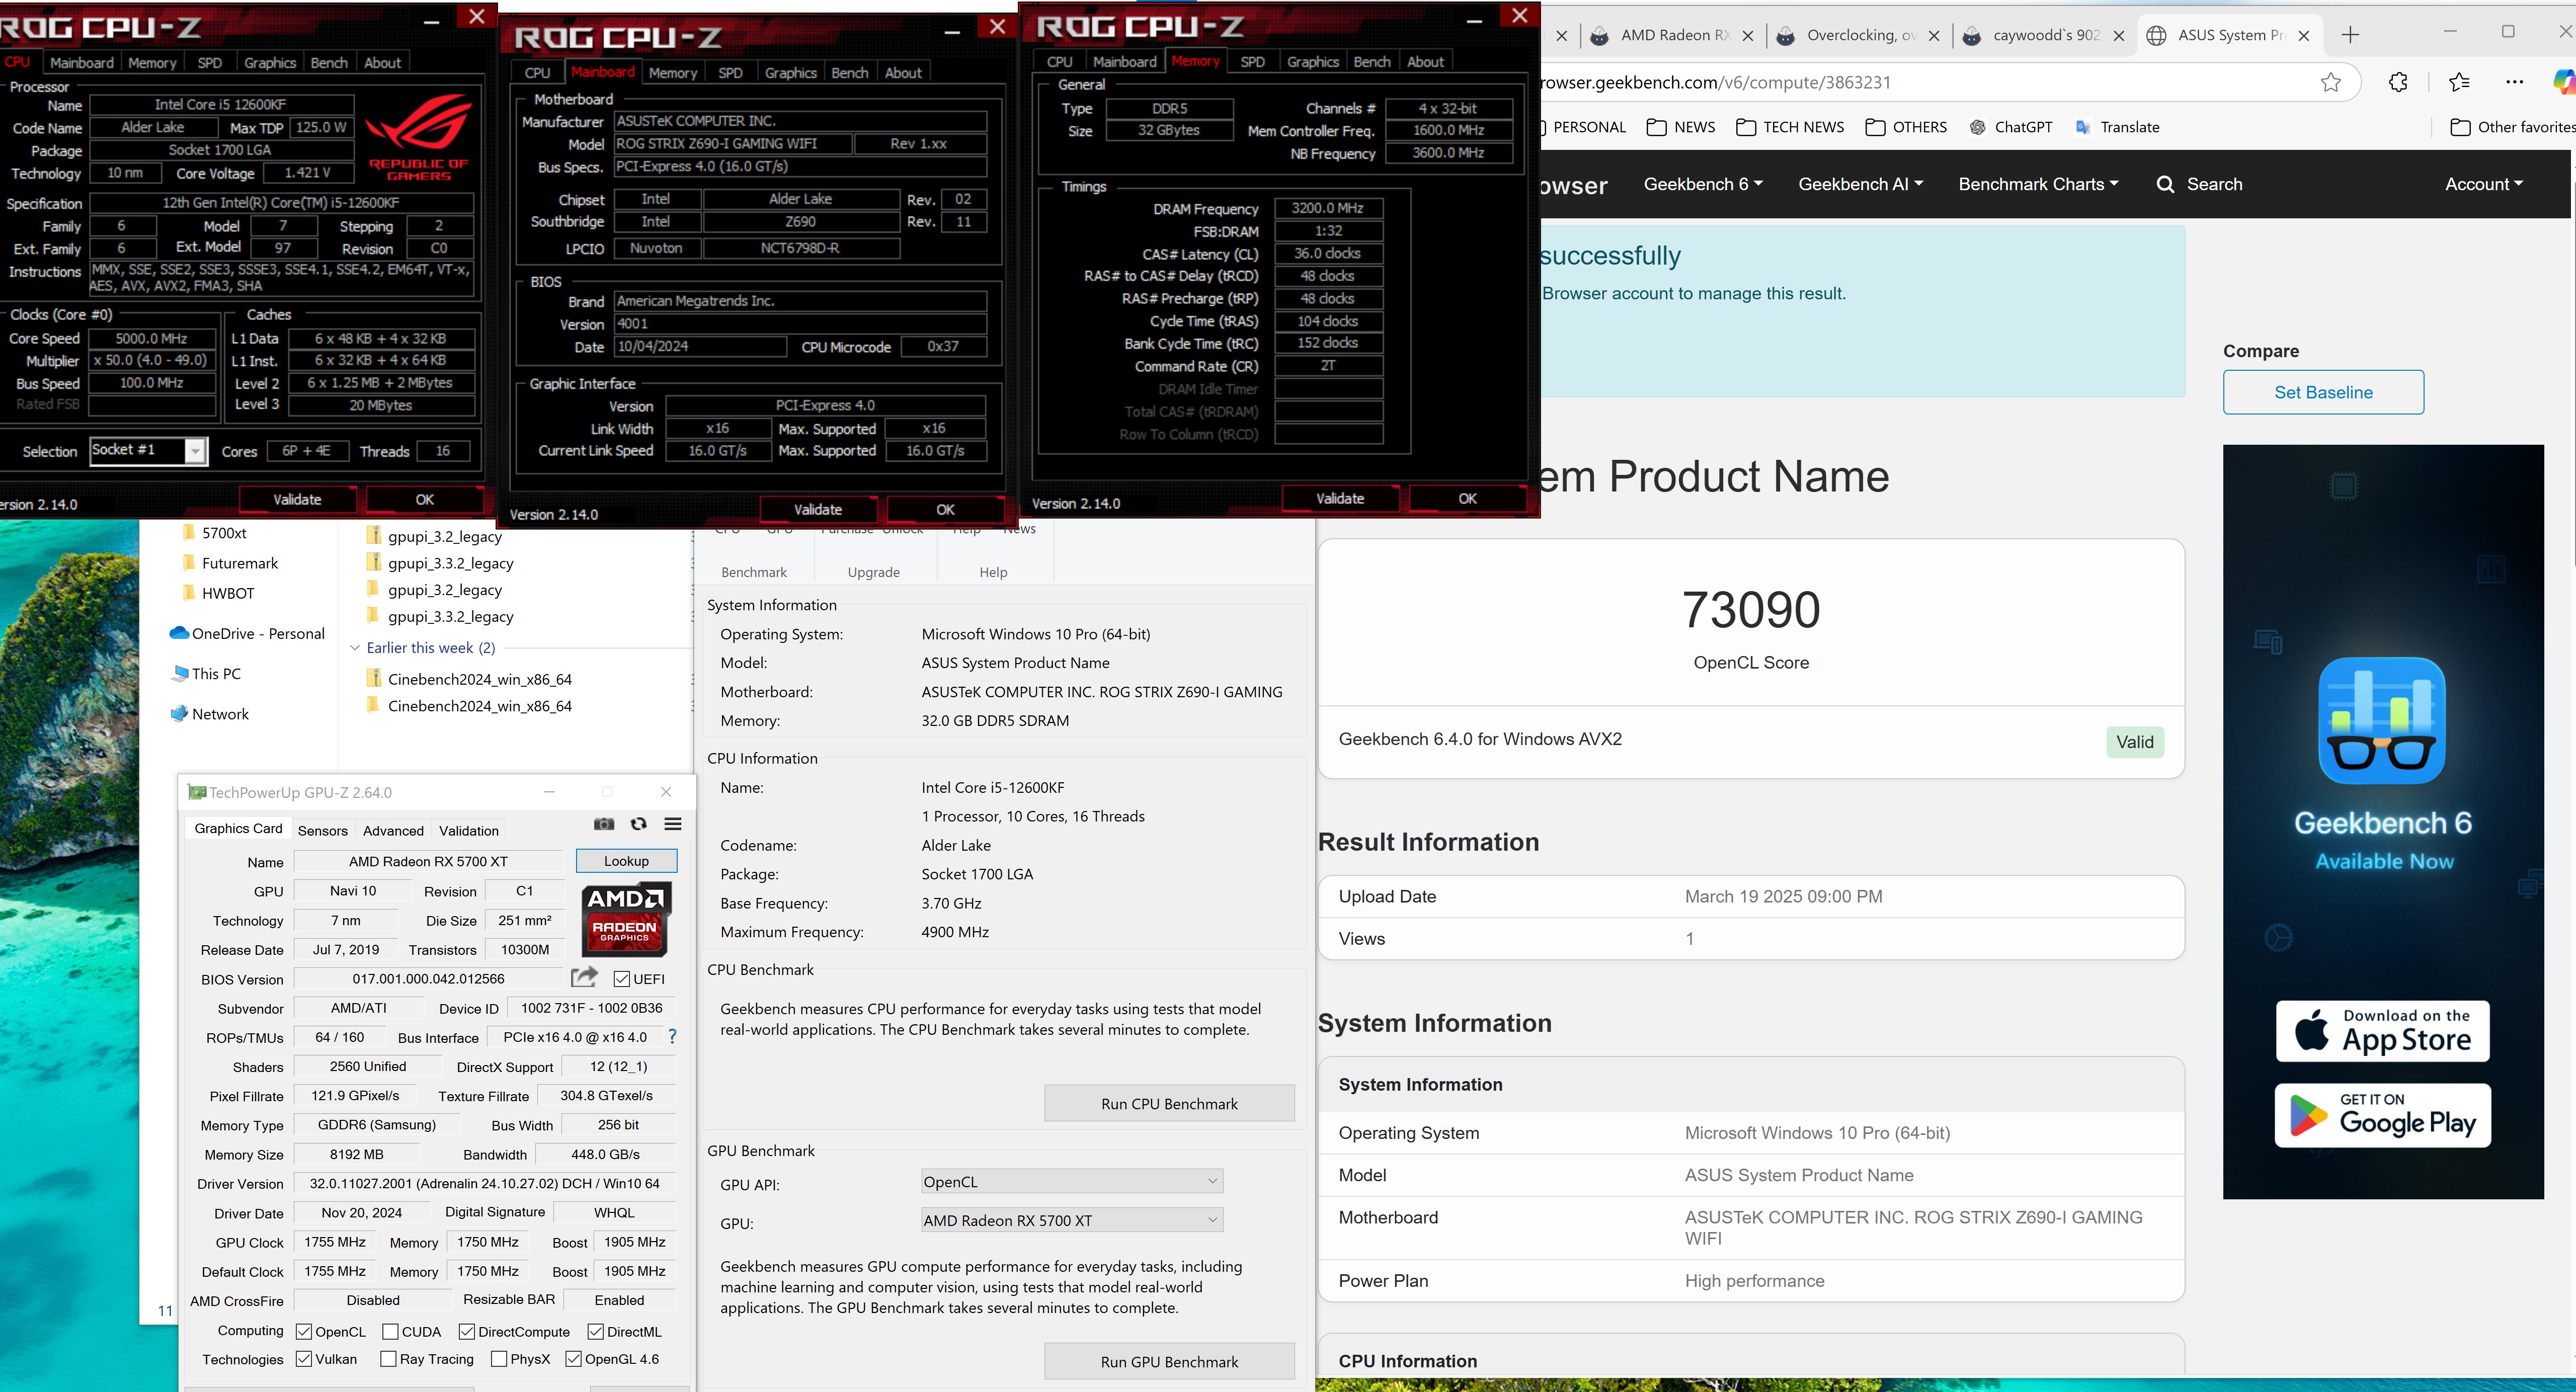Click Get it on Google Play badge
Image resolution: width=2576 pixels, height=1392 pixels.
[2383, 1116]
